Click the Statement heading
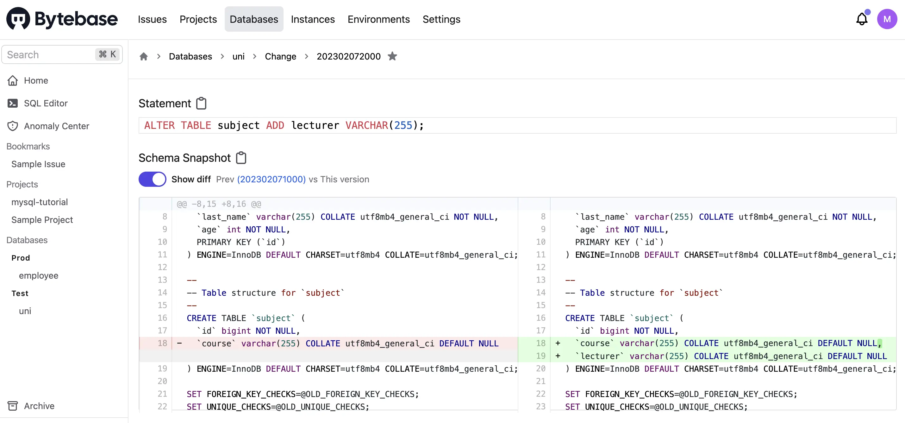This screenshot has width=905, height=423. [x=165, y=104]
